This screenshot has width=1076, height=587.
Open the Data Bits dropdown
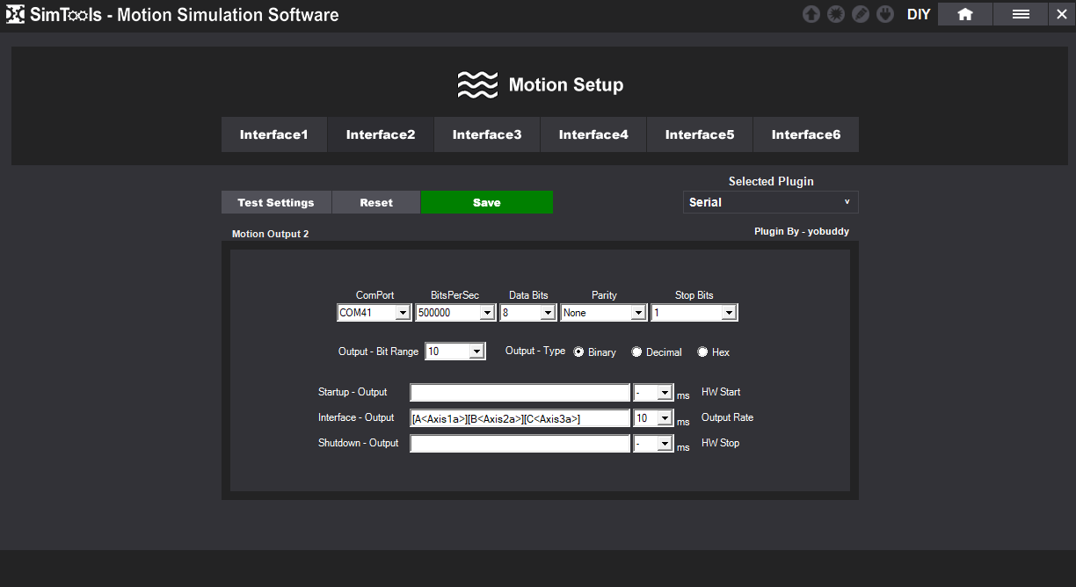[x=528, y=312]
